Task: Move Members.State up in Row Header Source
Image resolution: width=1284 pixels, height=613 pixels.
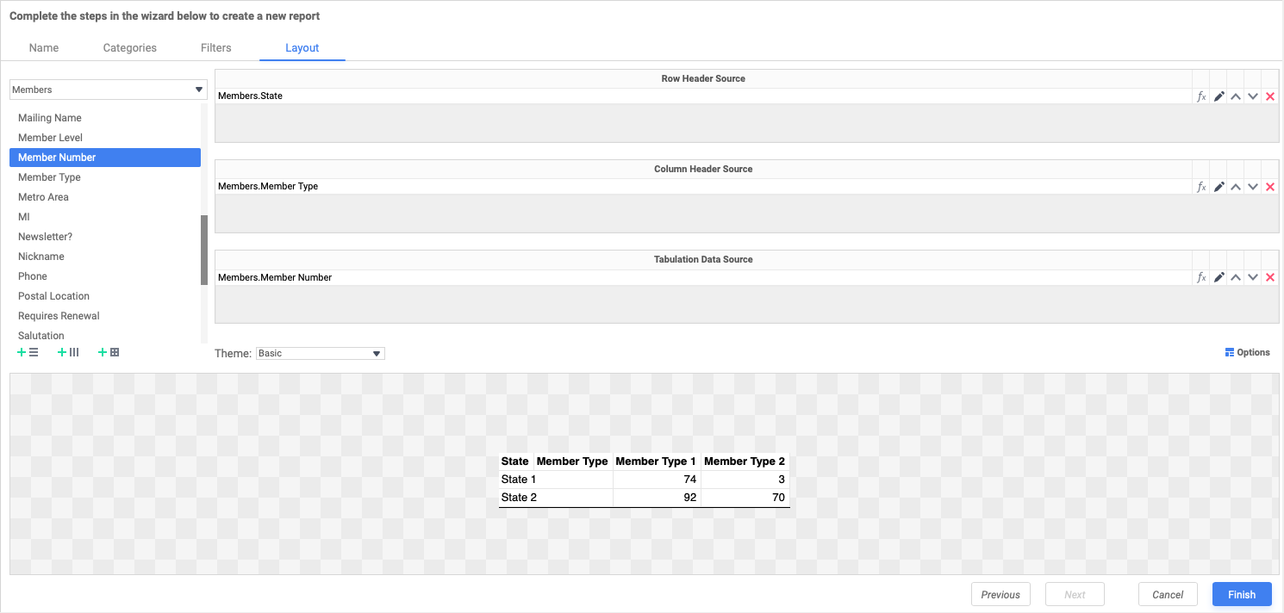Action: click(x=1236, y=96)
